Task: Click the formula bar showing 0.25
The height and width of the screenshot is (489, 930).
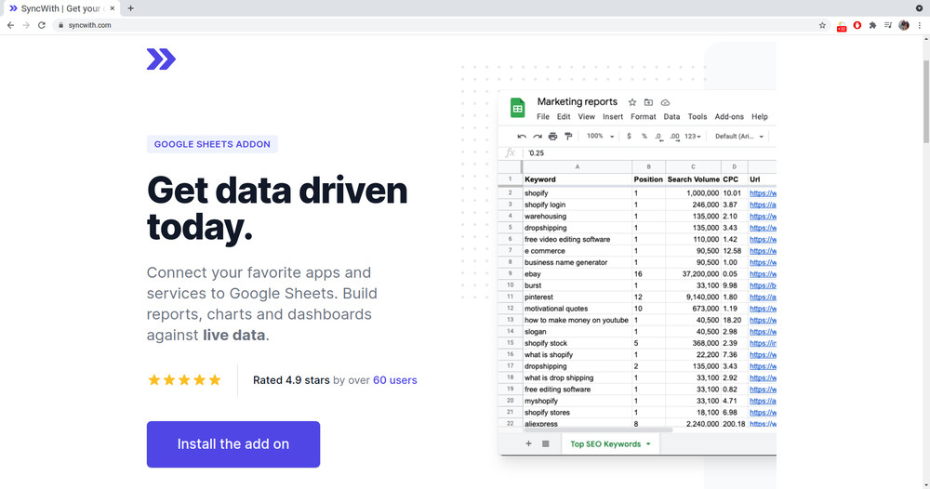Action: tap(649, 152)
